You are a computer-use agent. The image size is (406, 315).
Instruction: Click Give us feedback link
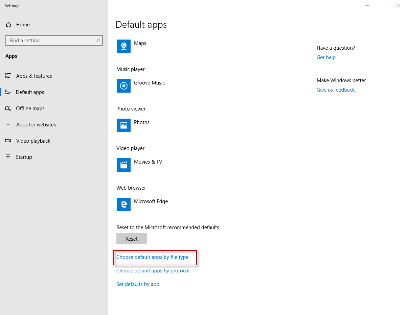336,90
